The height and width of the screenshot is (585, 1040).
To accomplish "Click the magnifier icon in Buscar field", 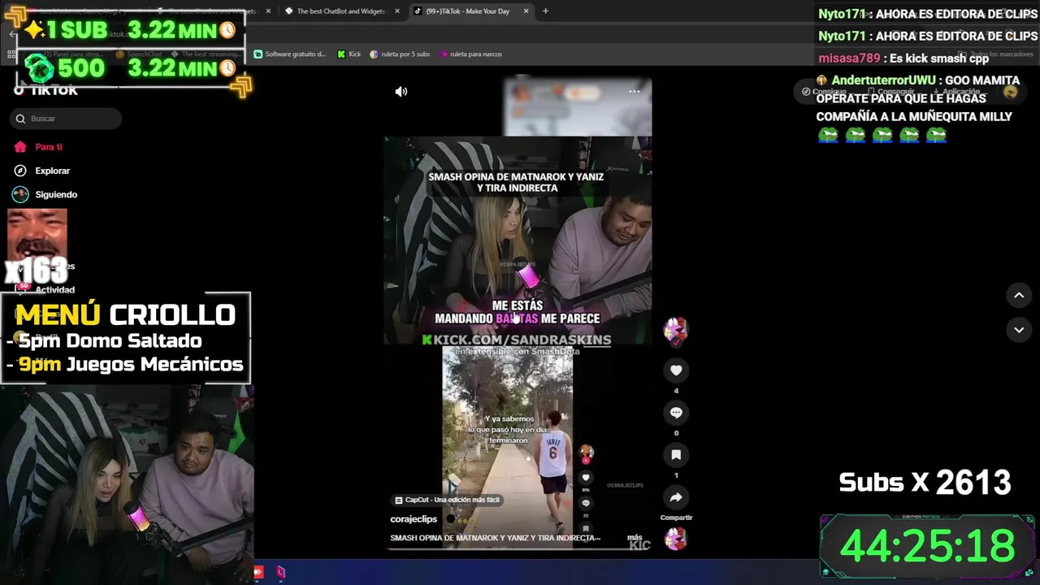I will coord(21,119).
